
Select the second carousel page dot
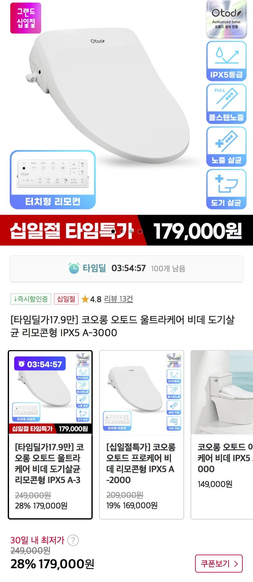tap(122, 231)
